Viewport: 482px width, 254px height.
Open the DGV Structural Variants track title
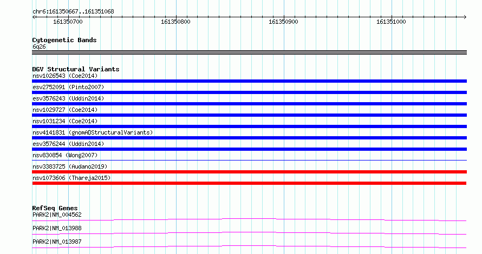(x=76, y=69)
